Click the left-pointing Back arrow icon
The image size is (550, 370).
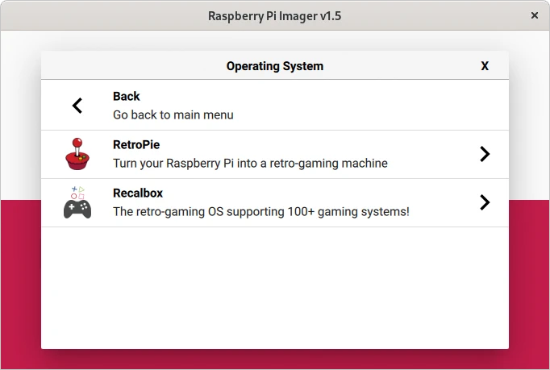click(x=77, y=106)
